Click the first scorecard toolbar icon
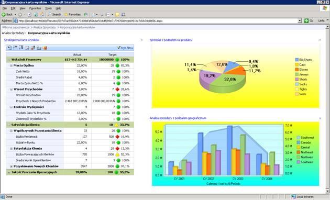The height and width of the screenshot is (200, 330). pos(9,48)
